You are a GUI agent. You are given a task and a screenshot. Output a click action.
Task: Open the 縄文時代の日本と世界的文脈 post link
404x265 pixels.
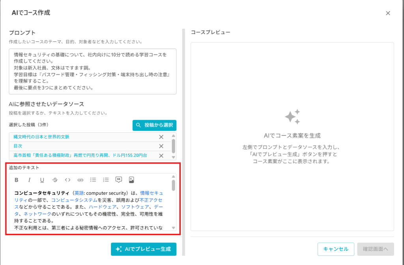click(41, 137)
